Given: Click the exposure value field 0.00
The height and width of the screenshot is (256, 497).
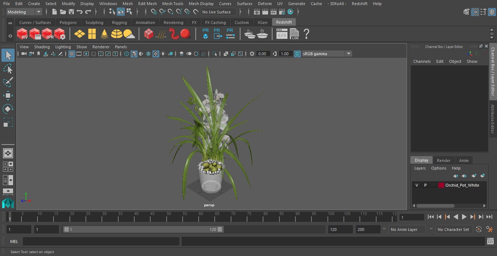Looking at the screenshot, I should pyautogui.click(x=263, y=54).
